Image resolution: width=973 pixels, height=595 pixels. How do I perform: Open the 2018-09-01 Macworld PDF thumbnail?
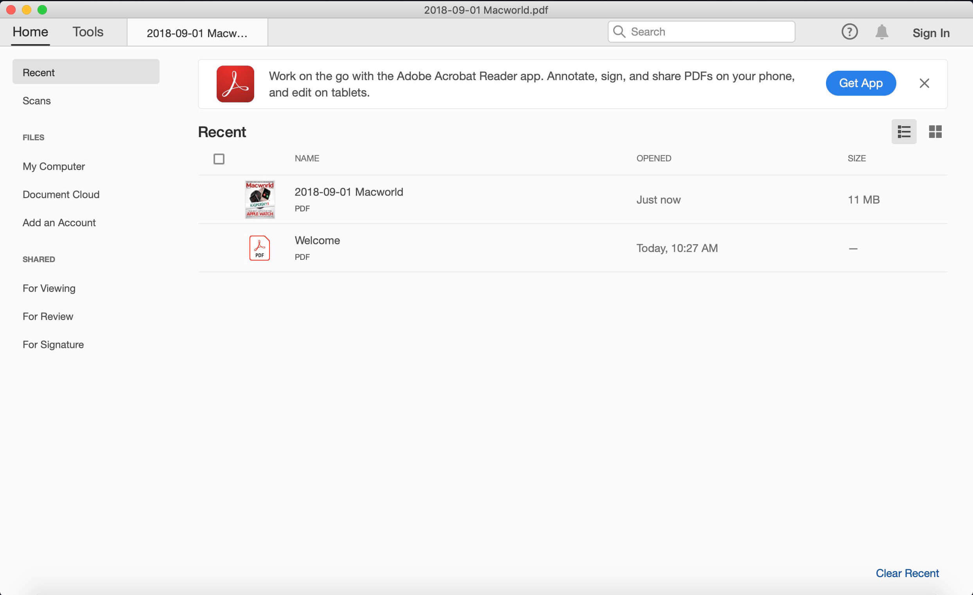[x=259, y=199]
